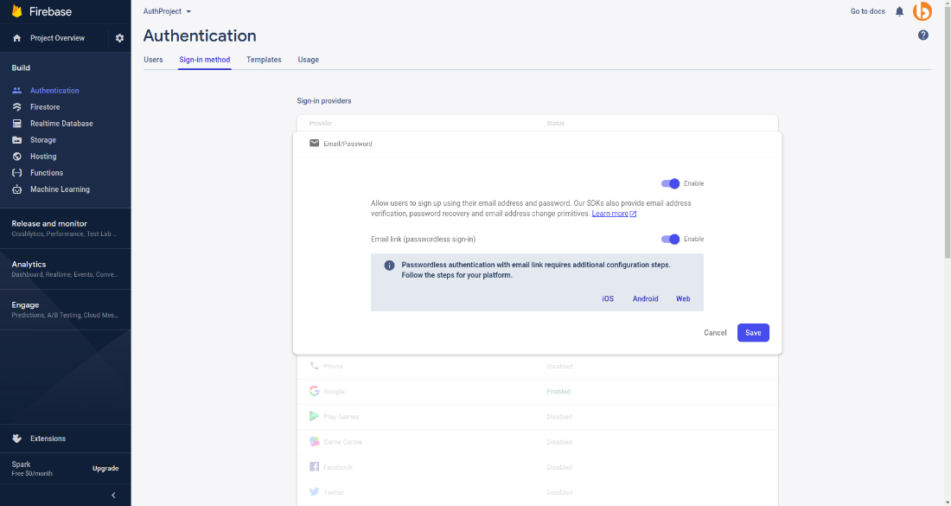951x506 pixels.
Task: Click the Twitter provider icon
Action: (314, 492)
